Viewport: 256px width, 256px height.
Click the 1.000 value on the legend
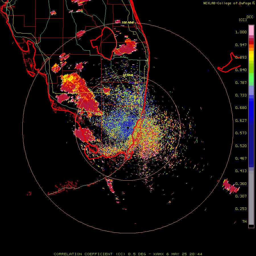pyautogui.click(x=241, y=32)
